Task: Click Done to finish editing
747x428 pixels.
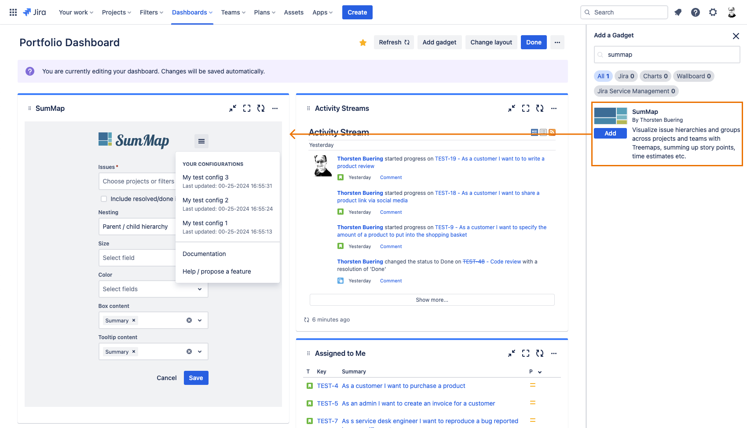Action: 534,42
